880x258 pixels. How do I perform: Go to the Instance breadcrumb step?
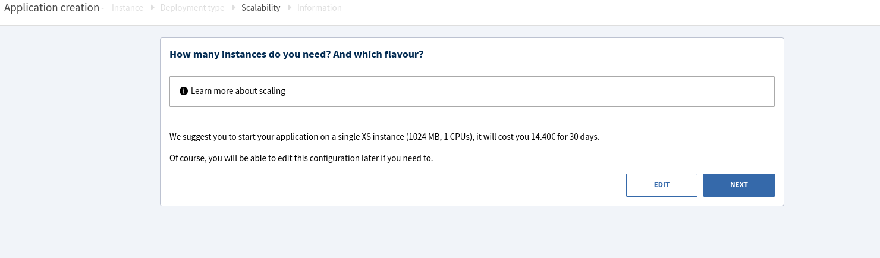click(127, 8)
